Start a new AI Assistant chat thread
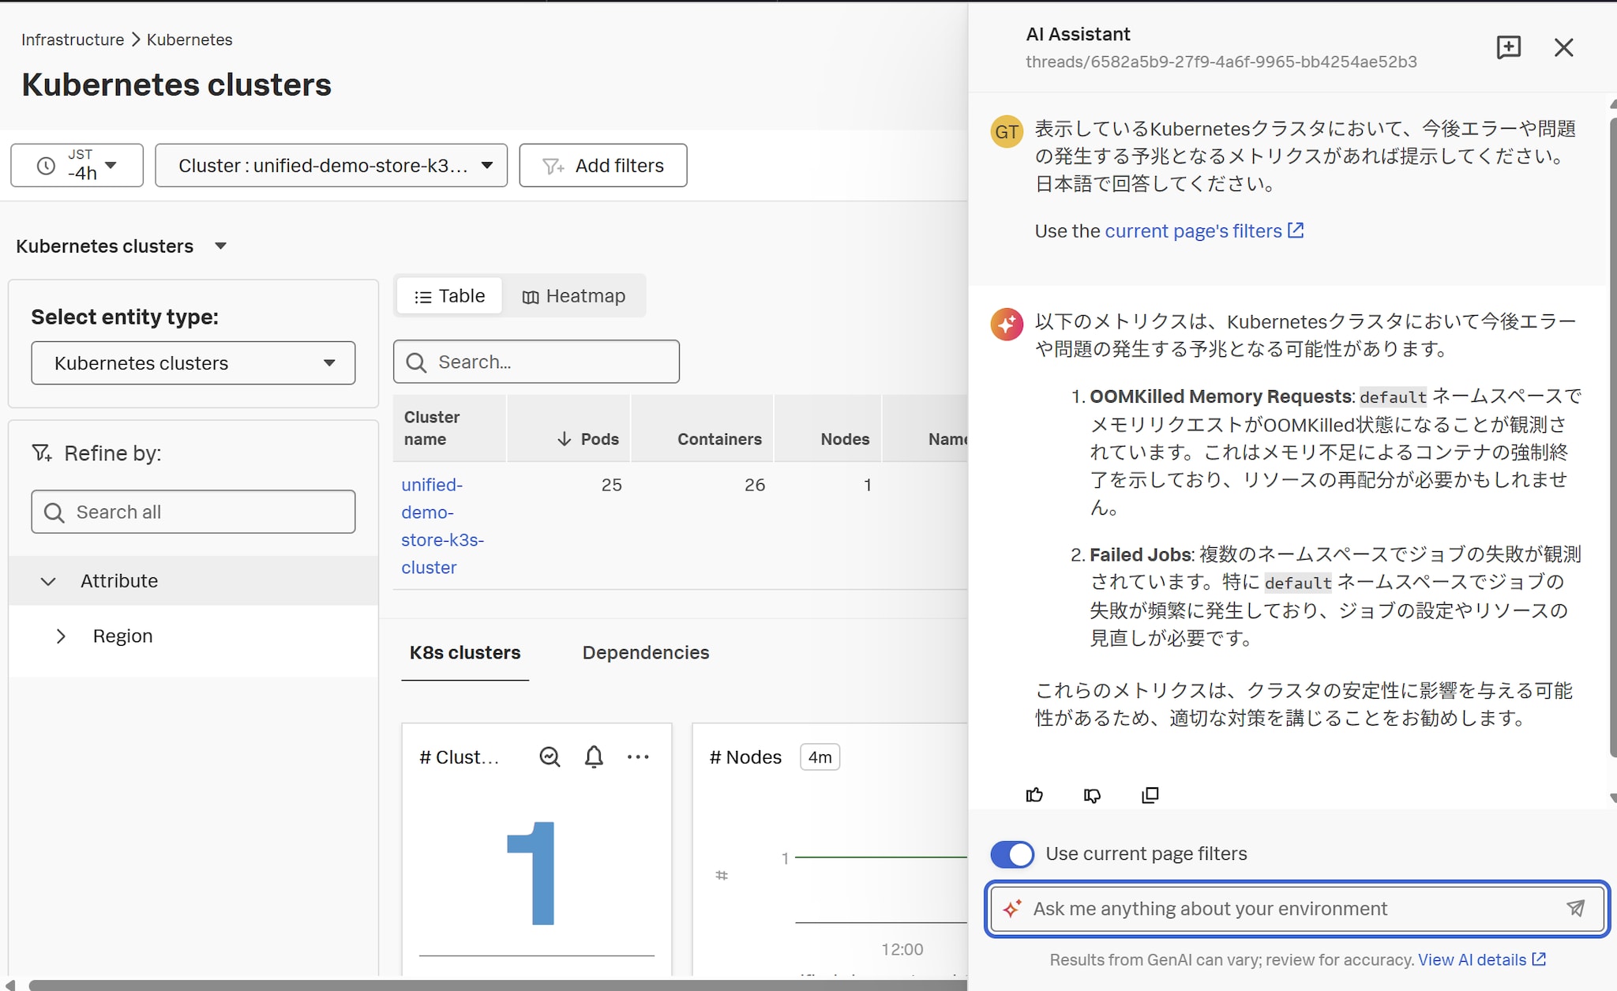 coord(1508,47)
